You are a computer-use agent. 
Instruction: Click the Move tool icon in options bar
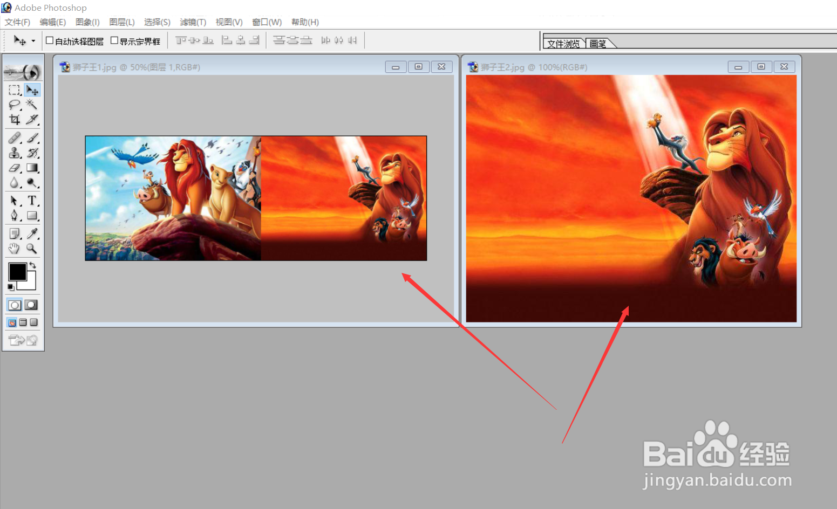tap(19, 40)
